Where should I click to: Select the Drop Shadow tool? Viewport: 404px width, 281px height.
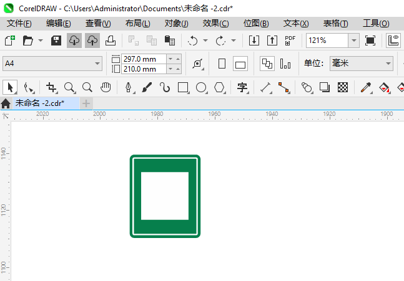pos(325,87)
